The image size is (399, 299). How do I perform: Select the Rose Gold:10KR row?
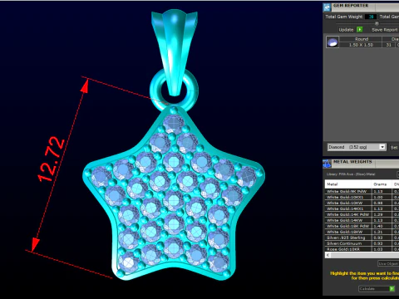[x=362, y=249]
